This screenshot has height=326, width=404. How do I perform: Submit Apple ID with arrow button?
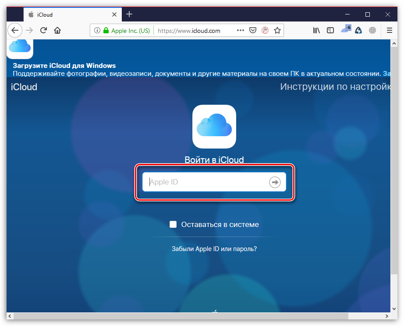[275, 182]
